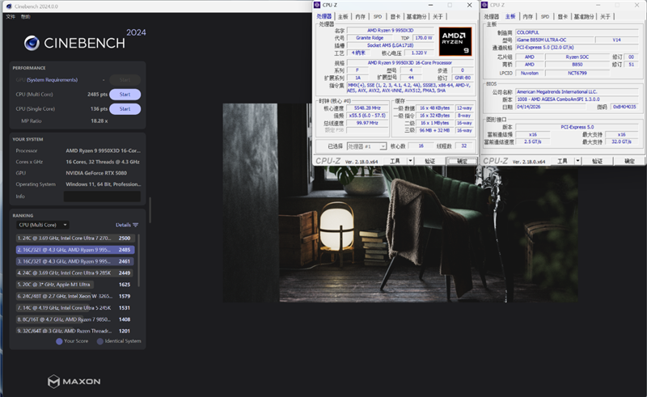647x397 pixels.
Task: Click the BIOS date field 04/14/2026
Action: click(552, 107)
